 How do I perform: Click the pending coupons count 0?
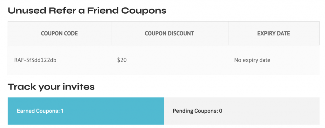tap(221, 111)
